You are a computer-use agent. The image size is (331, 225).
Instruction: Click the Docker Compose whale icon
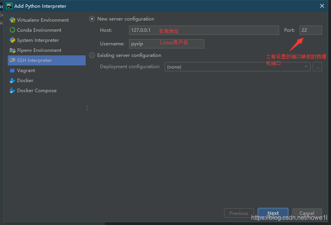pyautogui.click(x=12, y=91)
